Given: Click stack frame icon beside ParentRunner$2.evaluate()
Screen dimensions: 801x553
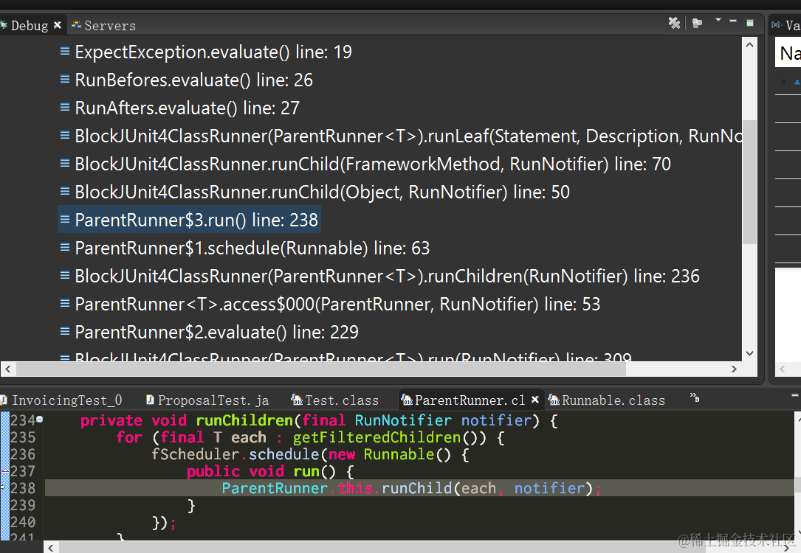Looking at the screenshot, I should coord(65,332).
